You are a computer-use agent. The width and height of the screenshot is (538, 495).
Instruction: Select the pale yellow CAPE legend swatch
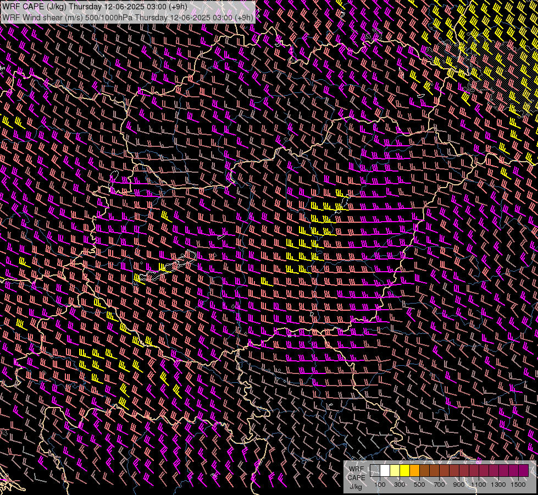coord(395,470)
